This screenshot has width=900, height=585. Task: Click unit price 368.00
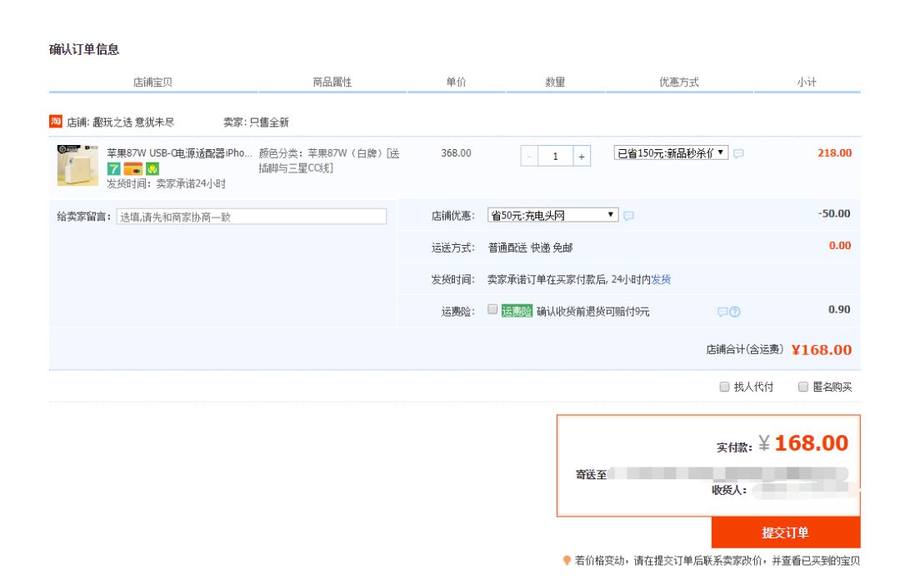[x=457, y=153]
